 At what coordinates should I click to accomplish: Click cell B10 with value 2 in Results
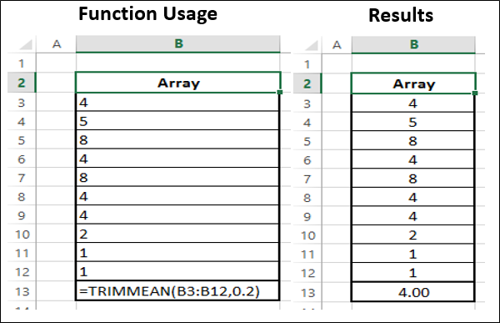413,235
